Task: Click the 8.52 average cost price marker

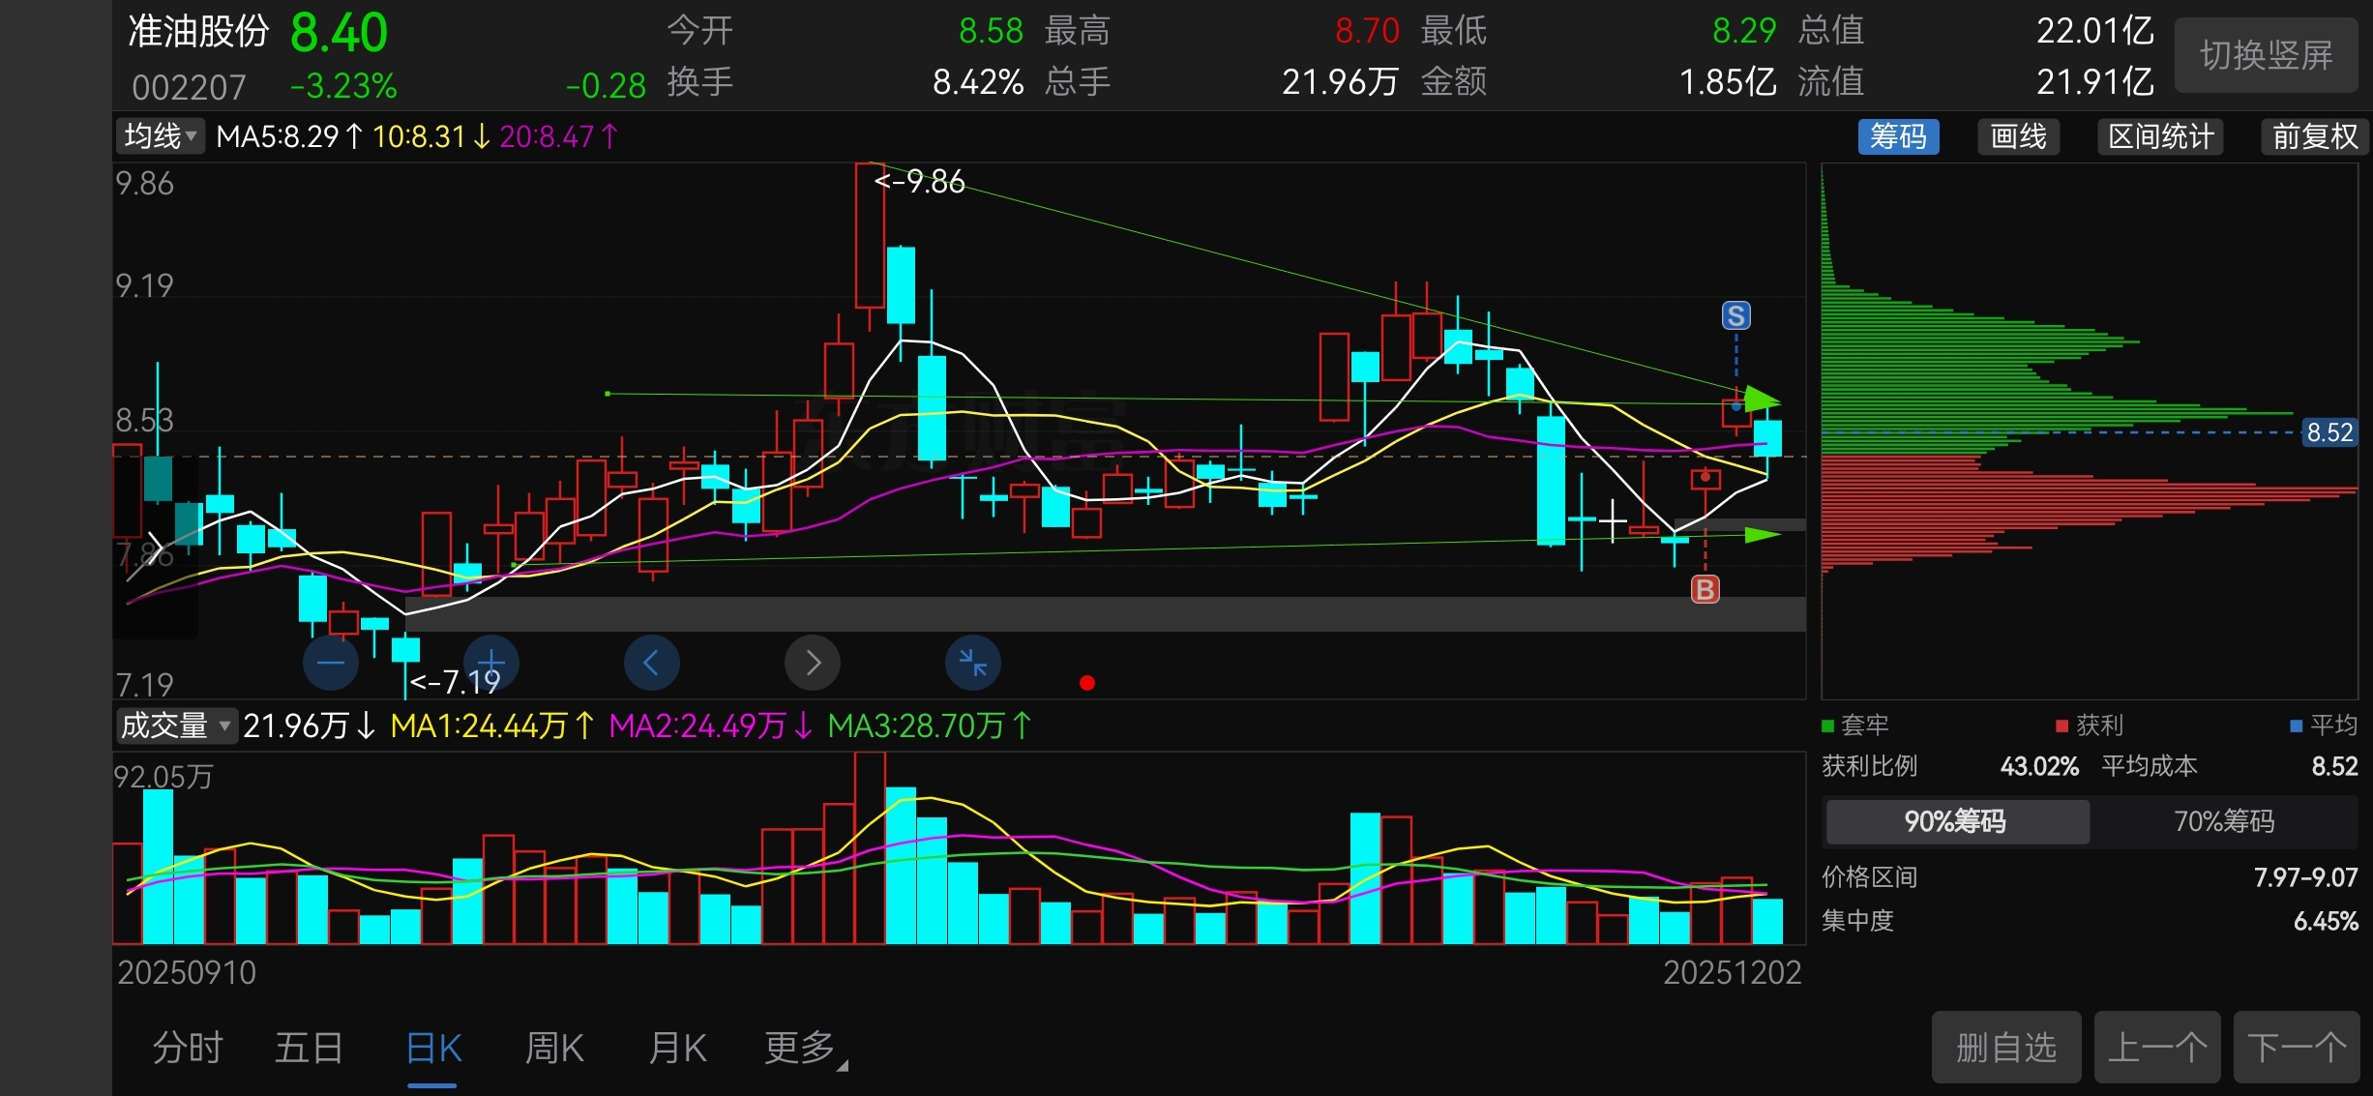Action: [2329, 432]
